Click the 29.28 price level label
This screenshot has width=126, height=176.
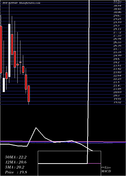(x=117, y=19)
